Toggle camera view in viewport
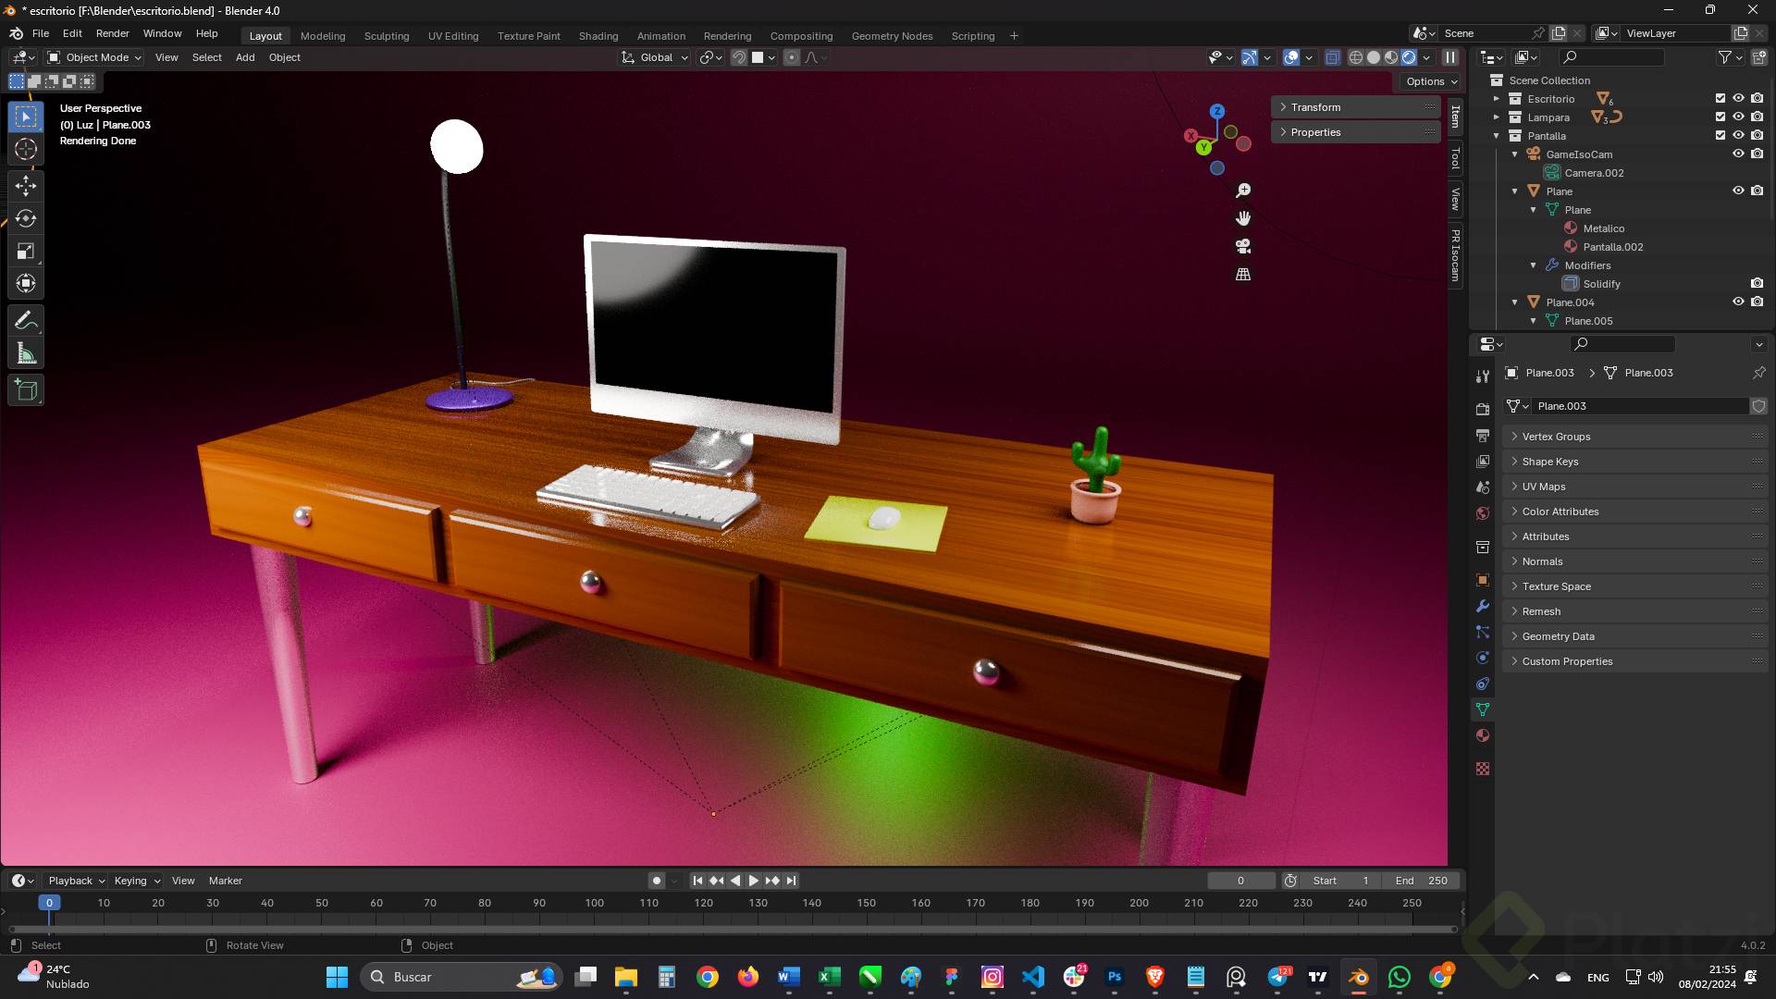Viewport: 1776px width, 999px height. pos(1243,246)
